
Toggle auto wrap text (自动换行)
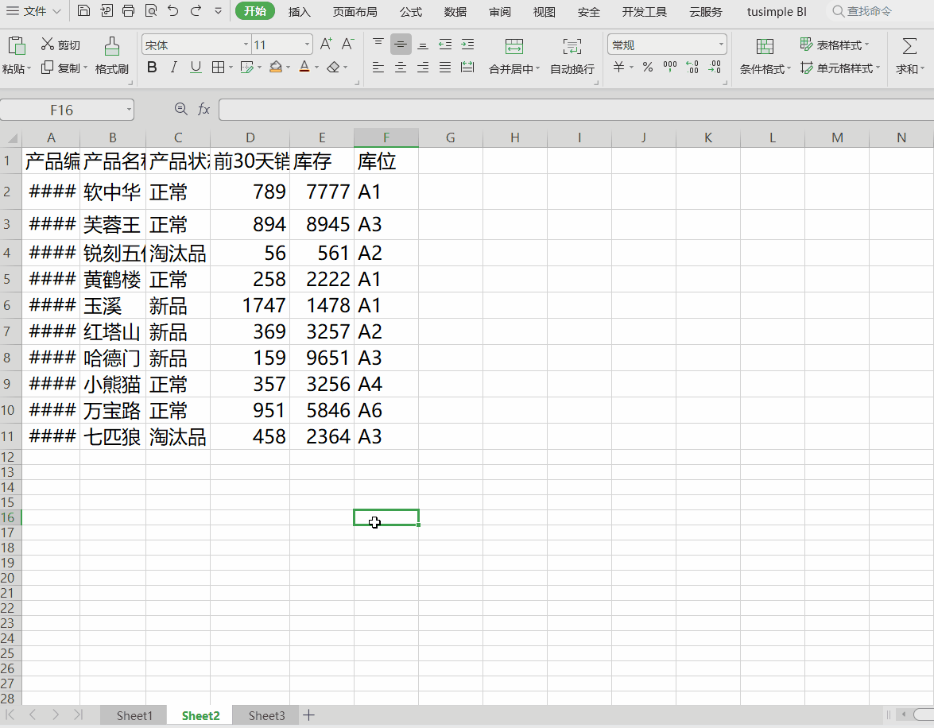572,56
